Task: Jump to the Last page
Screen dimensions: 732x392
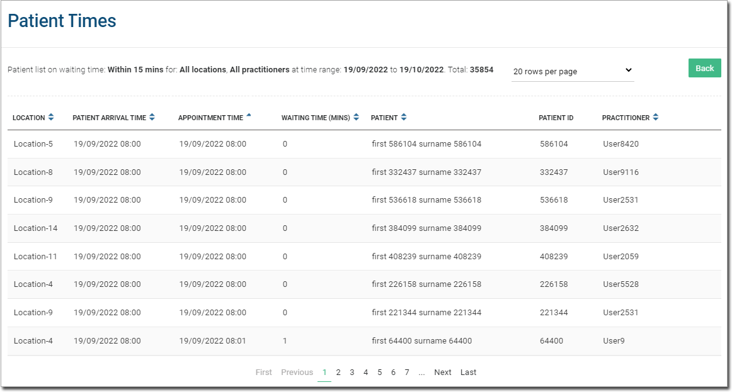Action: click(468, 372)
